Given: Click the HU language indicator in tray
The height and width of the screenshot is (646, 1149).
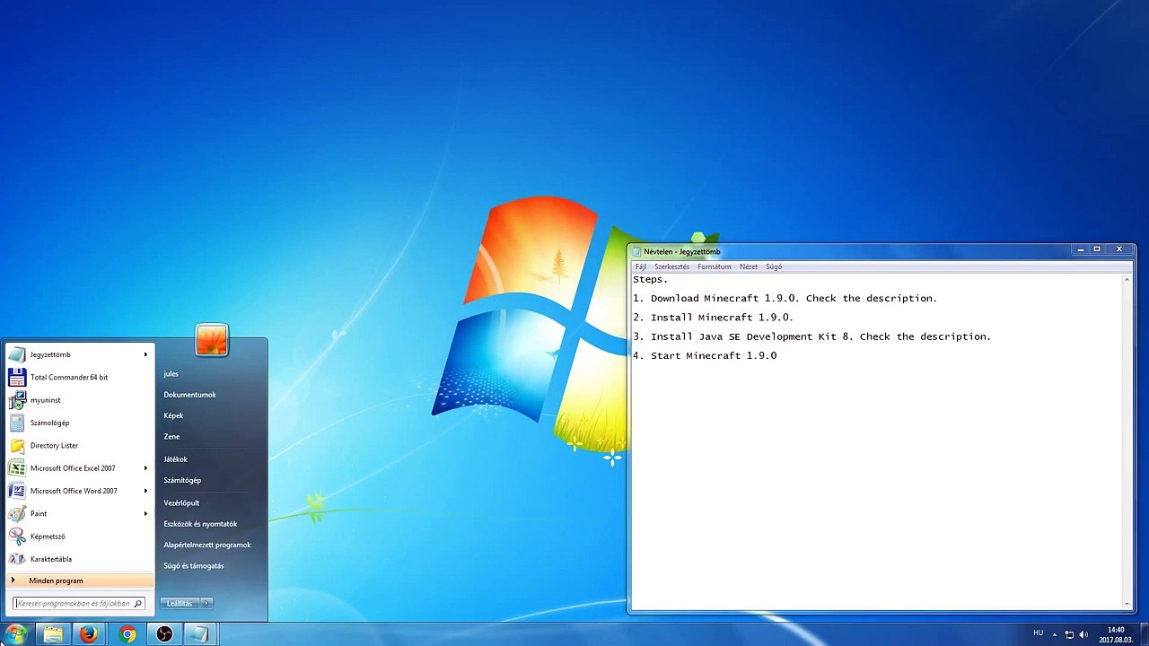Looking at the screenshot, I should click(1039, 633).
